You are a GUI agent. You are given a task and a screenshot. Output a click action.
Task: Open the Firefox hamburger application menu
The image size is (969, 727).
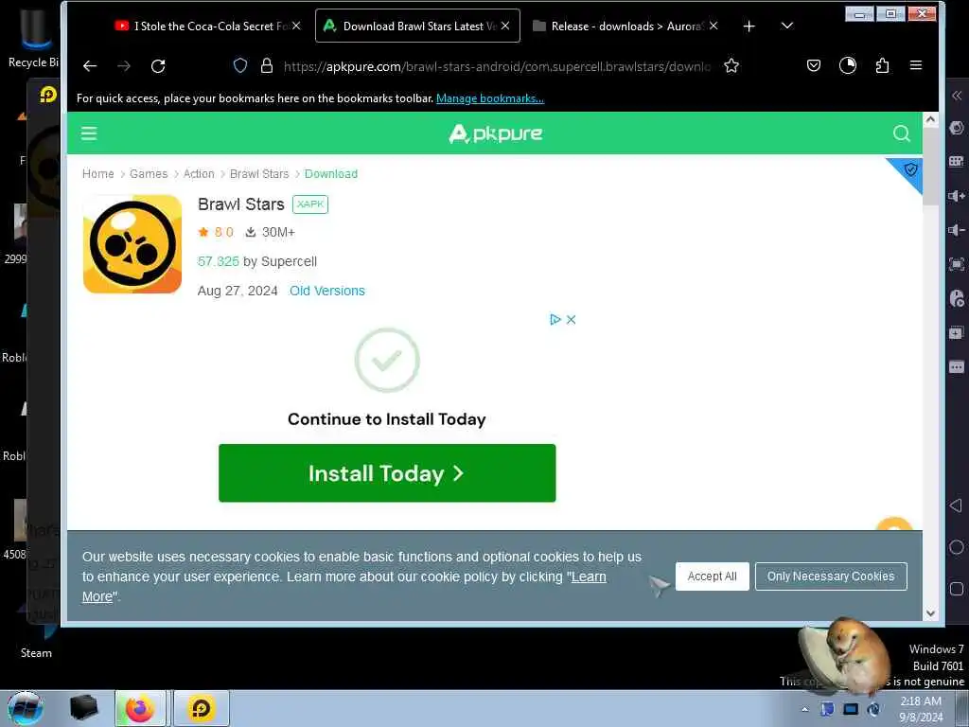[x=916, y=65]
